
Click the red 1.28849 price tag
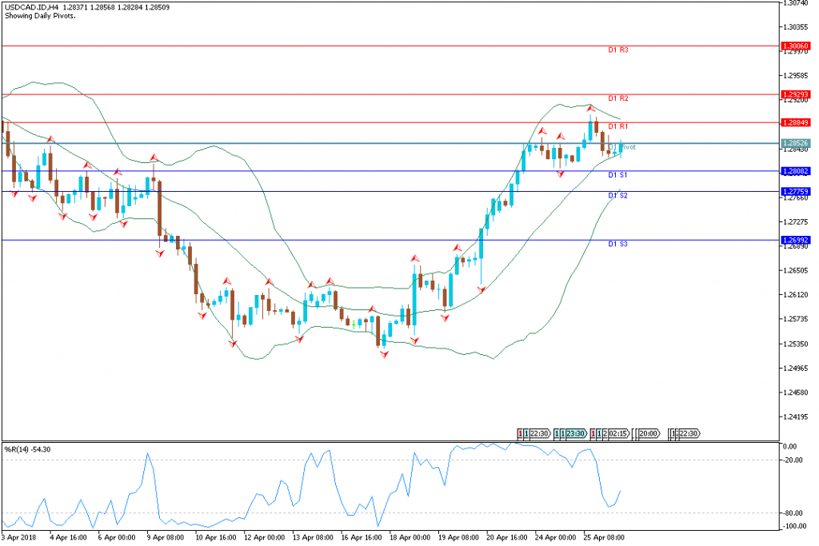(797, 122)
